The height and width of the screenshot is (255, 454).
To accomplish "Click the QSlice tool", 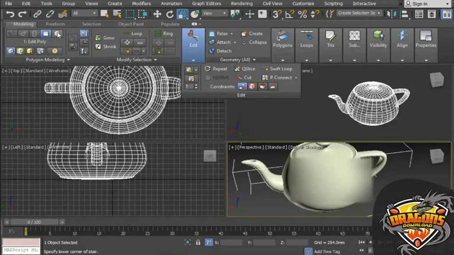I will point(244,69).
